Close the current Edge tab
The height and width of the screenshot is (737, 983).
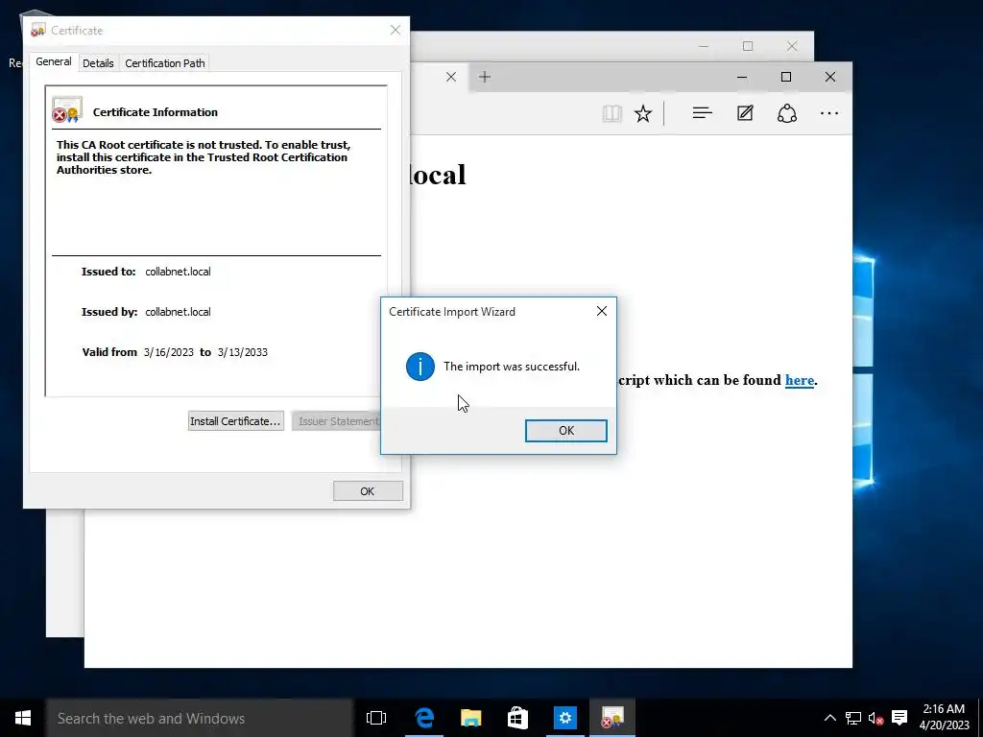(x=451, y=77)
